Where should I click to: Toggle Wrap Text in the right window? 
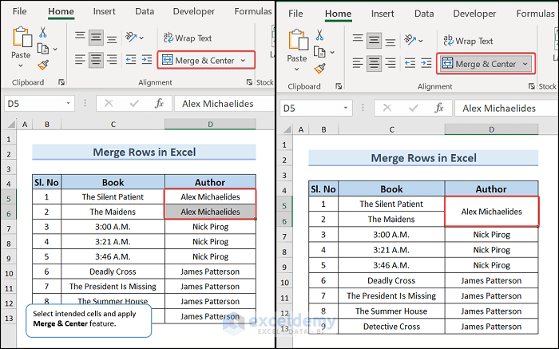(x=468, y=41)
